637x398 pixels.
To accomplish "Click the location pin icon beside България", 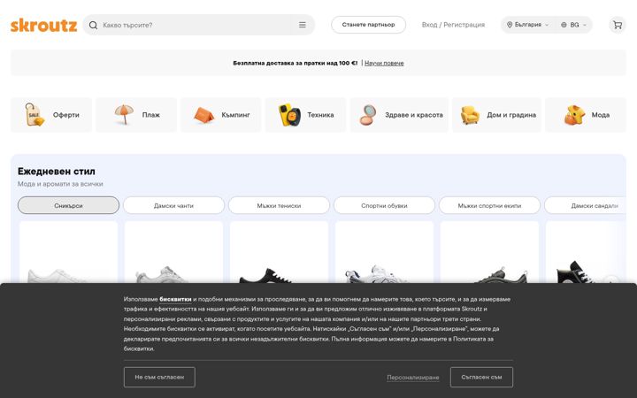I will 510,25.
